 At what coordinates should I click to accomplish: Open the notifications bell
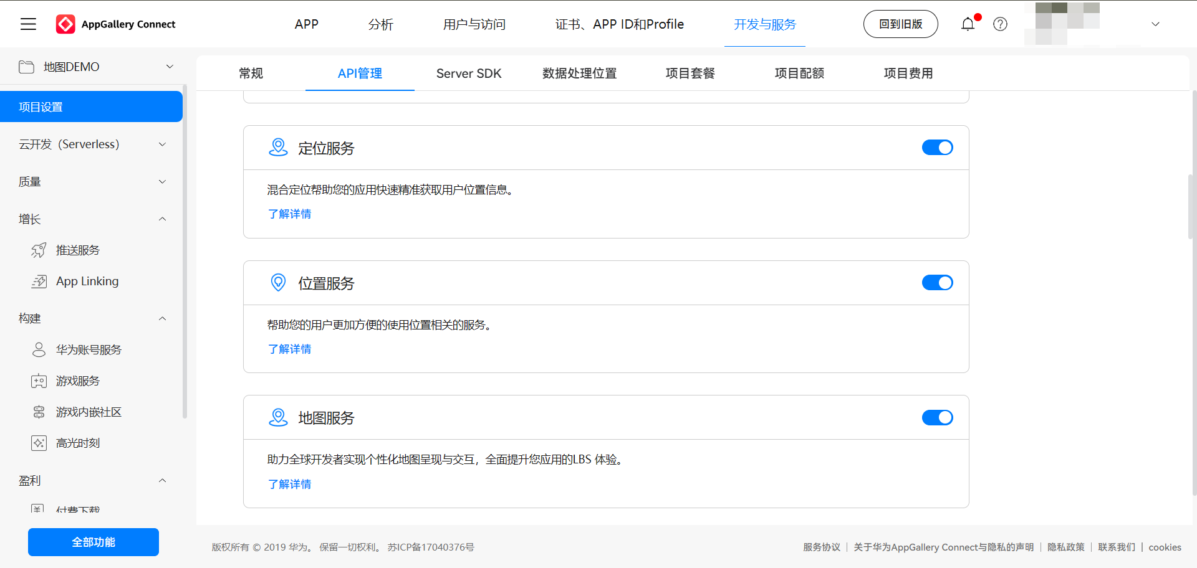tap(968, 24)
